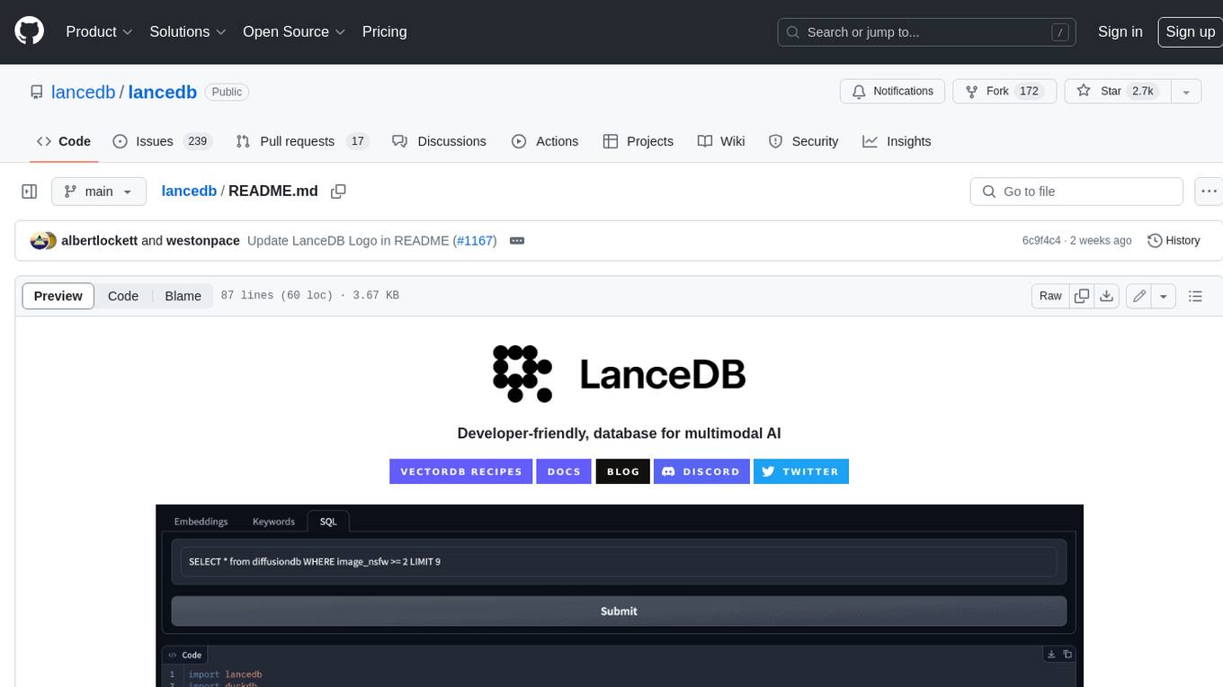Click the SQL tab in demo image
1223x687 pixels.
328,522
